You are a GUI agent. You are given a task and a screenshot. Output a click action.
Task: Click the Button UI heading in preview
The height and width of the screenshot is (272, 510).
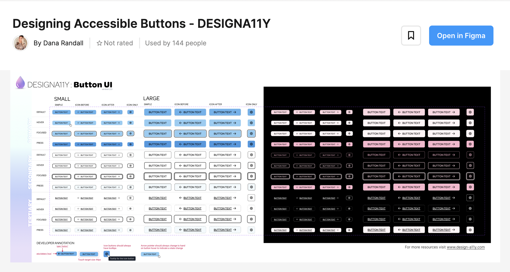pyautogui.click(x=93, y=85)
